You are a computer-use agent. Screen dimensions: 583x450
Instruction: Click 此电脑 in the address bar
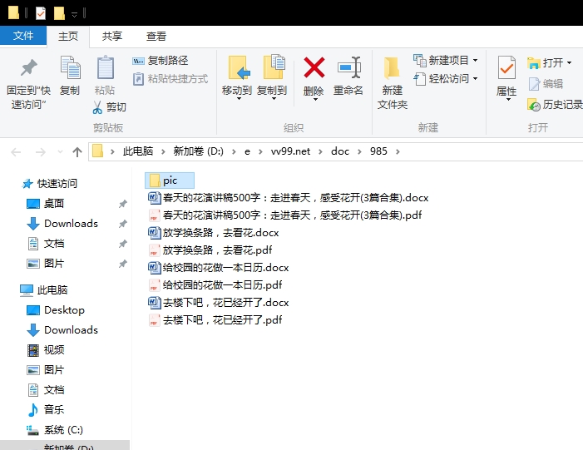tap(138, 151)
